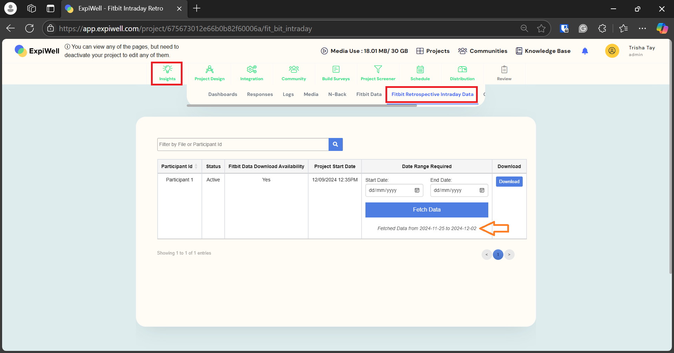
Task: Click the horizontal tab scrollbar
Action: [x=302, y=105]
